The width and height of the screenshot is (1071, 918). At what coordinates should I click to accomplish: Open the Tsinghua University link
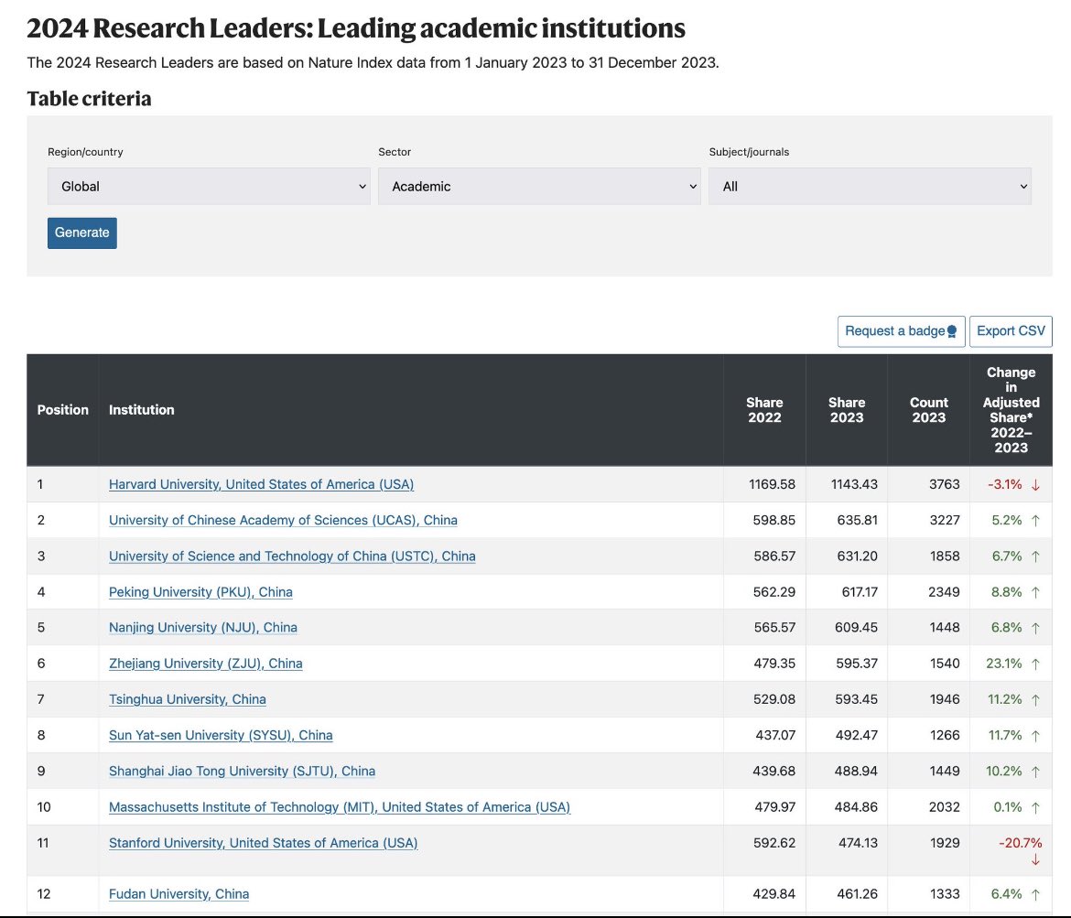pyautogui.click(x=187, y=699)
